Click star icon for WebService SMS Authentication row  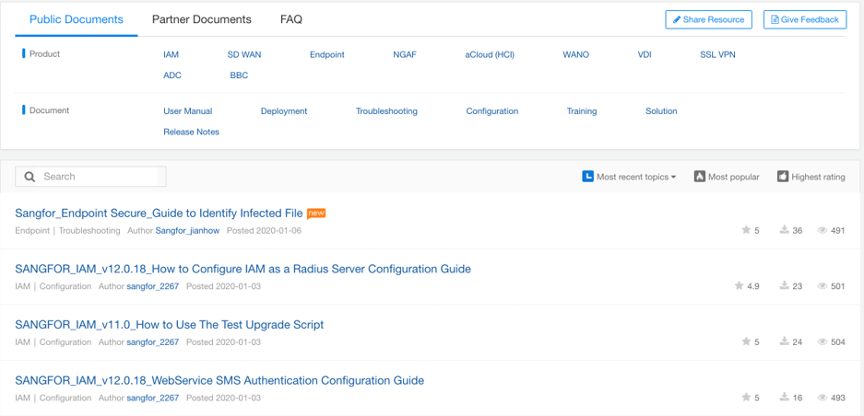point(746,398)
